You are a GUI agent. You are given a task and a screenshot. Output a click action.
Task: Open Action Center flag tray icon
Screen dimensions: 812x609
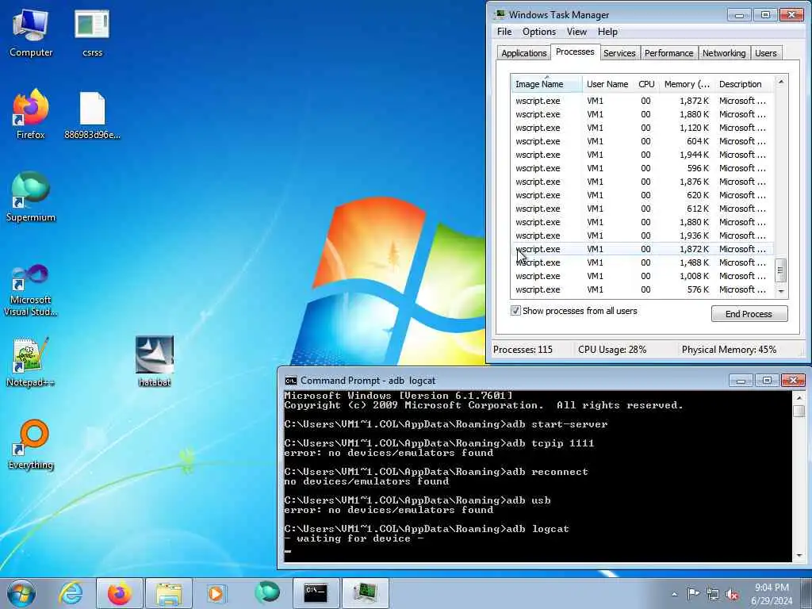(x=693, y=594)
